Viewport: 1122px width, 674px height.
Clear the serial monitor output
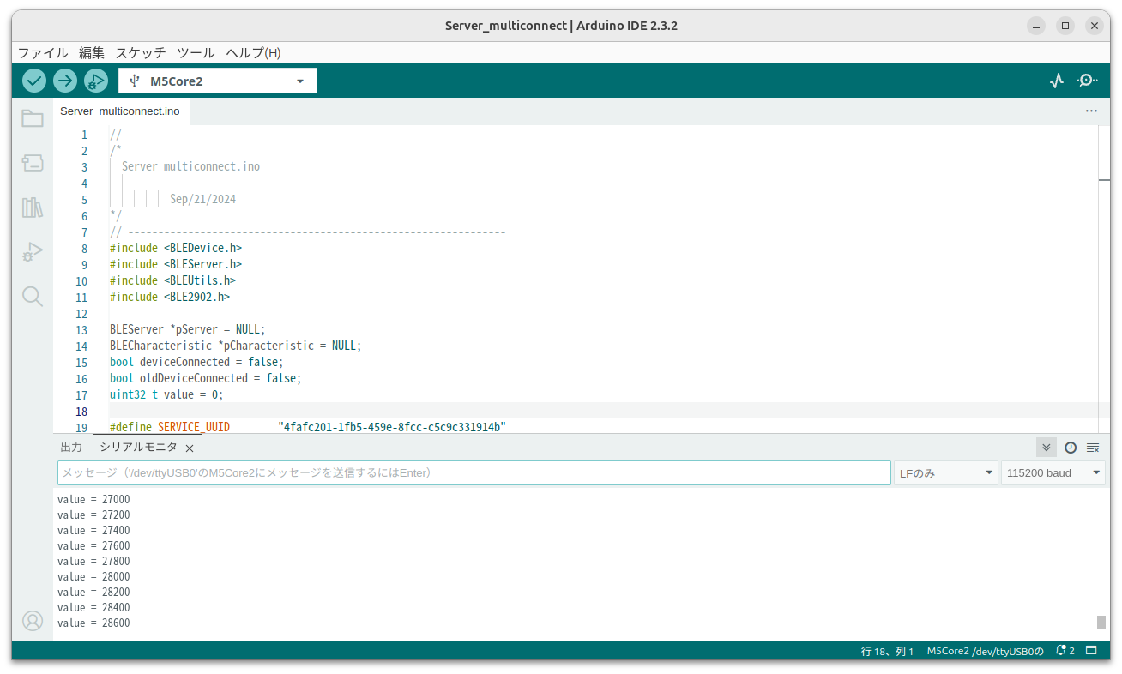(1093, 448)
